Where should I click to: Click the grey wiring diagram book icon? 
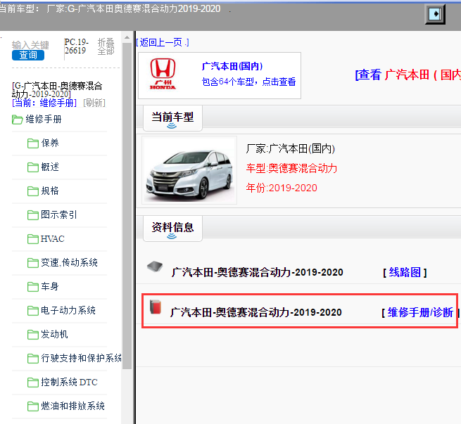click(x=155, y=266)
